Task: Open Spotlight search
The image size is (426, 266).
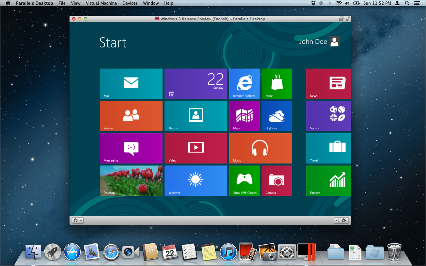Action: pyautogui.click(x=407, y=3)
